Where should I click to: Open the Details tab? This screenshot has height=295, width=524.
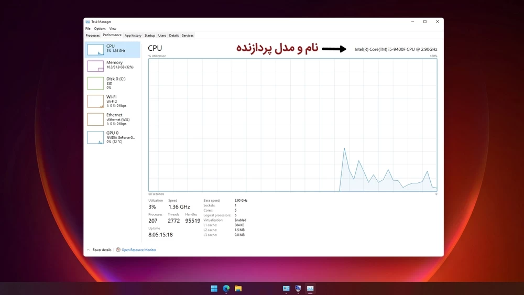point(173,36)
